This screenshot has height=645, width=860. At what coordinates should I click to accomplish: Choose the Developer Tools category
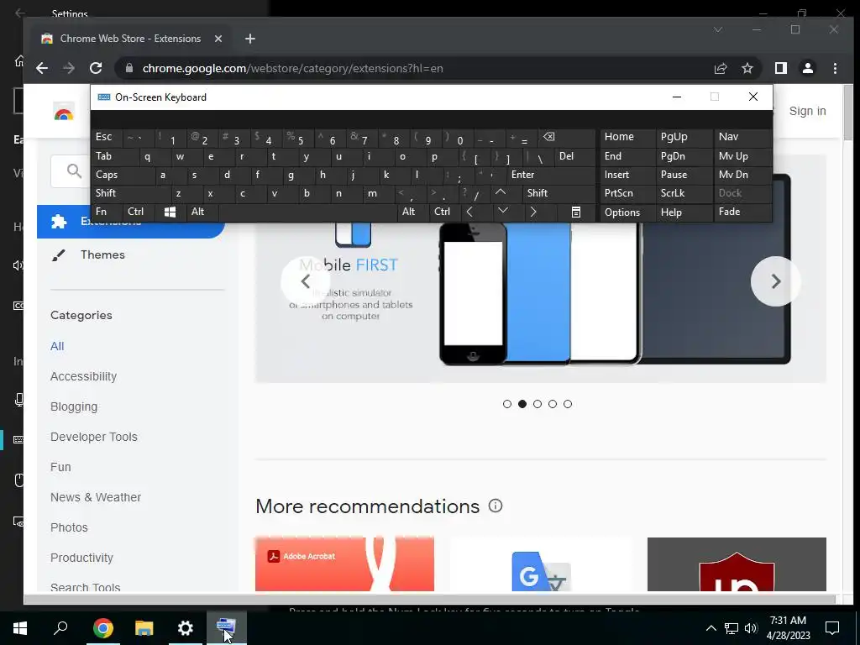pyautogui.click(x=94, y=437)
